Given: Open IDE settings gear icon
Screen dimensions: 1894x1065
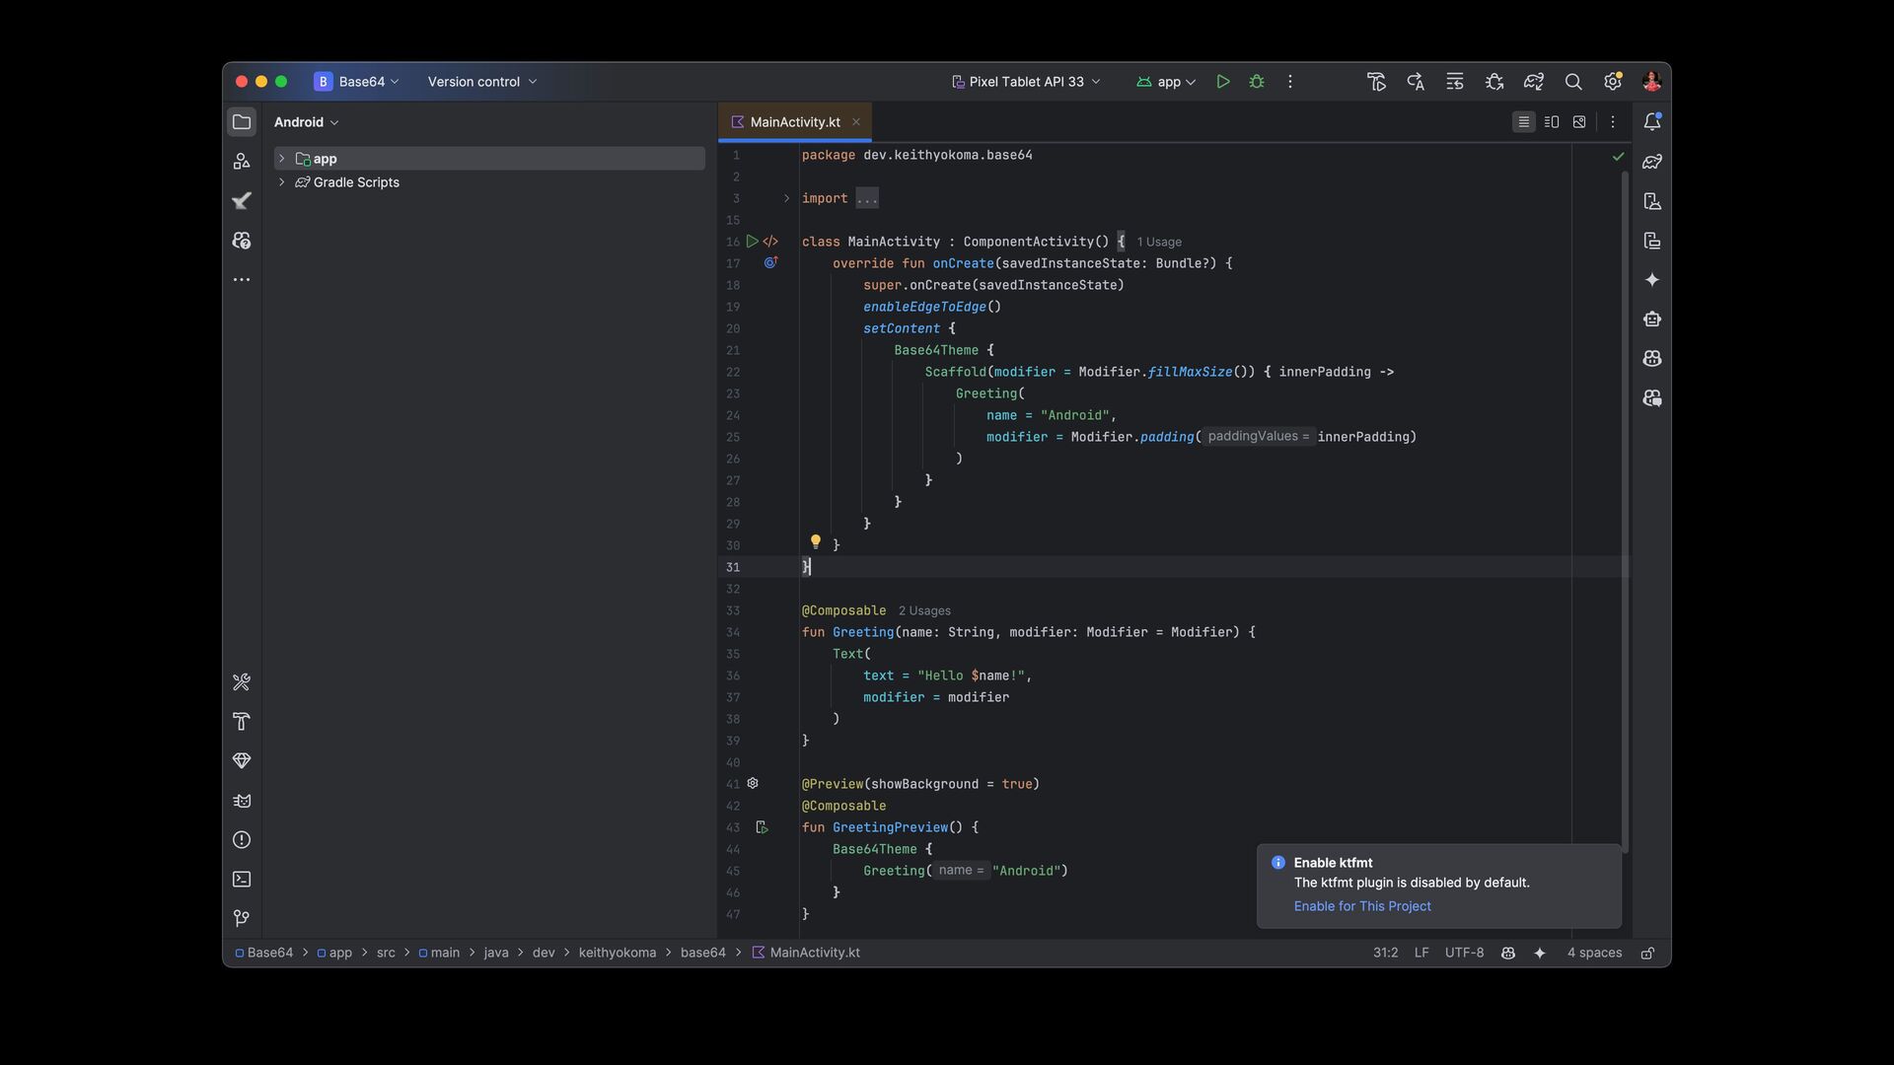Looking at the screenshot, I should click(x=1613, y=82).
